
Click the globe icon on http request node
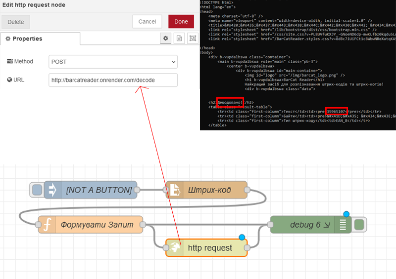[x=173, y=248]
